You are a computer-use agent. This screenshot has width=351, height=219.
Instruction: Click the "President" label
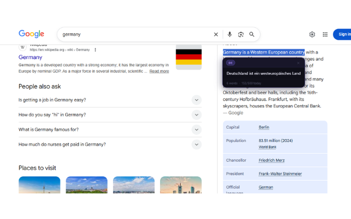tap(235, 174)
